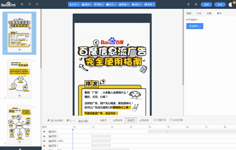This screenshot has height=150, width=236.
Task: Select the 全局前景 global foreground tab
Action: [144, 120]
